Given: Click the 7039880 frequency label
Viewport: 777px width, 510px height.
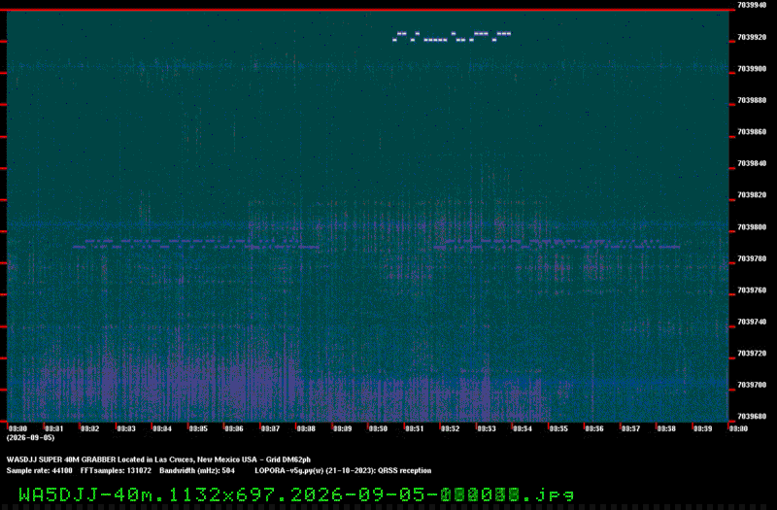Looking at the screenshot, I should click(x=752, y=101).
